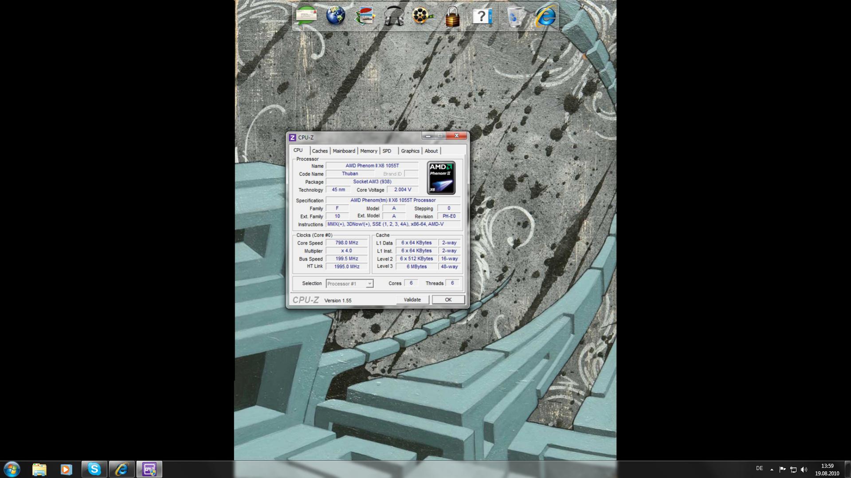This screenshot has width=851, height=478.
Task: Launch the globe icon in the dock
Action: tap(336, 16)
